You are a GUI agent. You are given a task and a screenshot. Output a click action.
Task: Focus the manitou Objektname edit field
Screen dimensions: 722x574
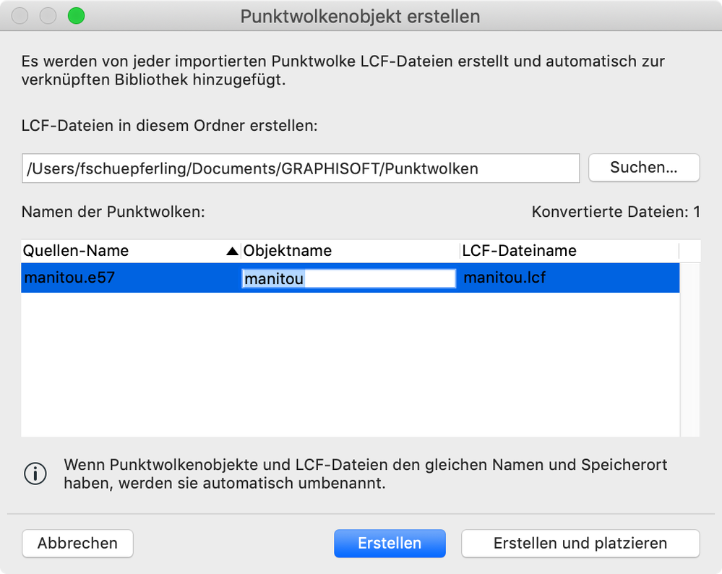[x=348, y=278]
